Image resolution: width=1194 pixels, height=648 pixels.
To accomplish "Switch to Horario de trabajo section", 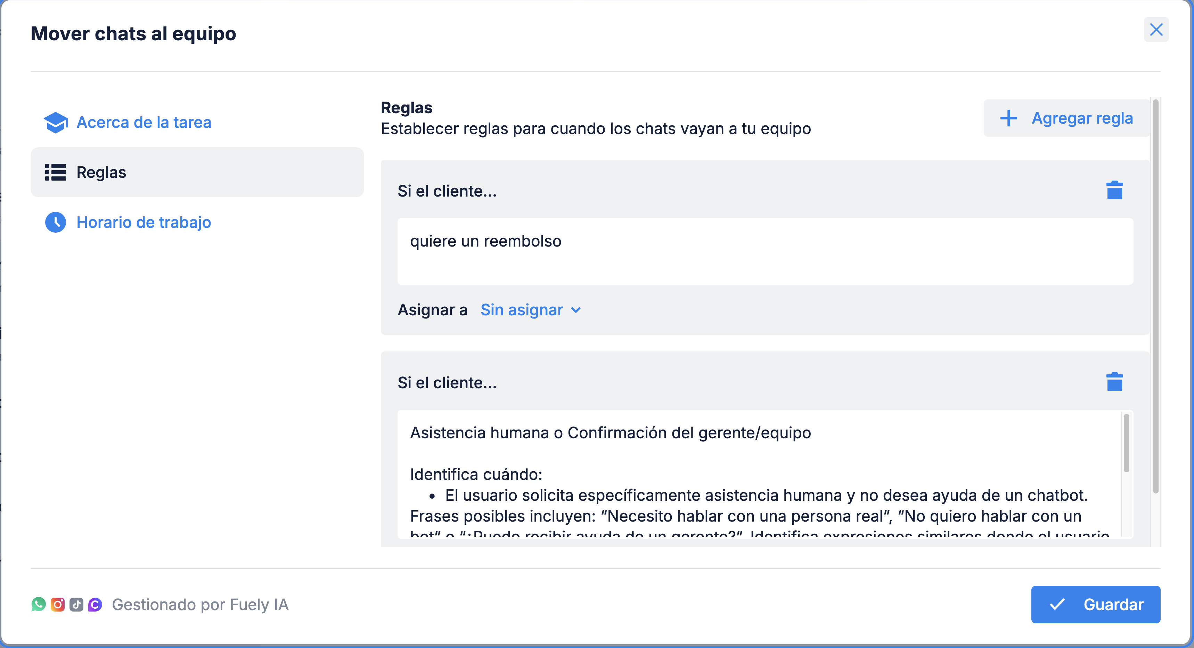I will pyautogui.click(x=144, y=222).
